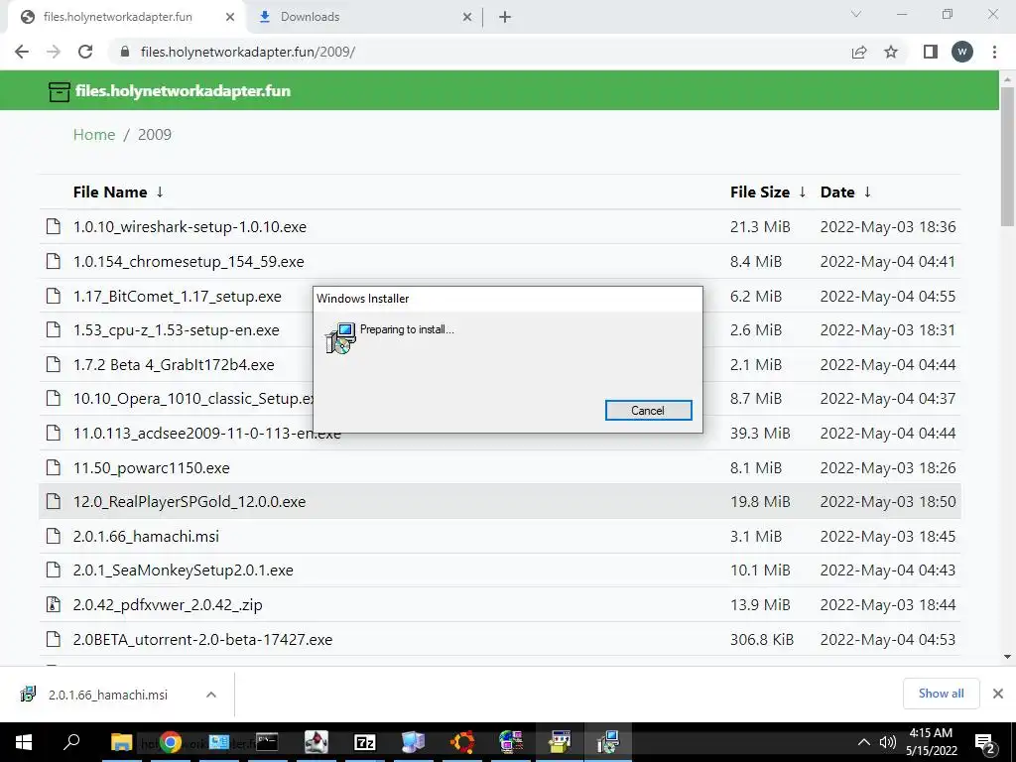Click the scrollbar down arrow
This screenshot has height=762, width=1016.
coord(1007,657)
